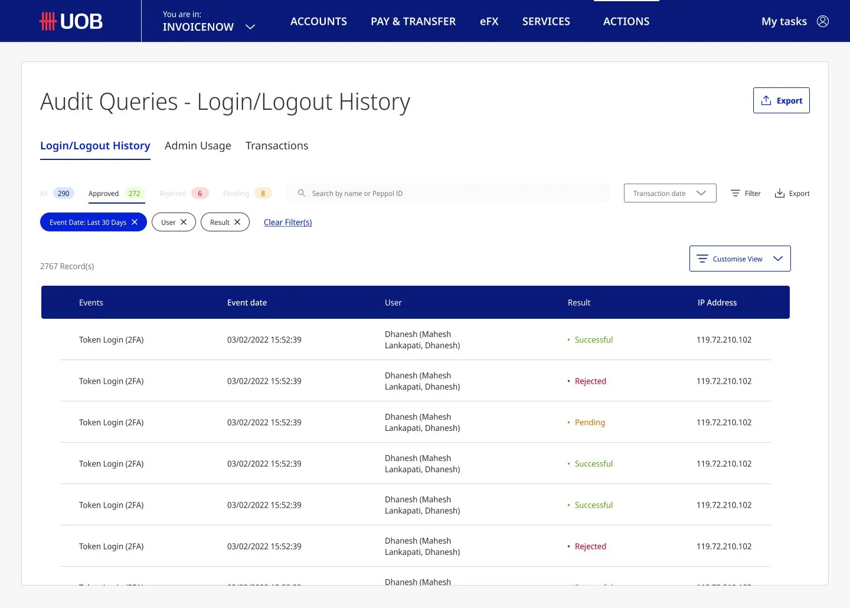Image resolution: width=850 pixels, height=608 pixels.
Task: Click Token Login (2FA) in the first row
Action: coord(112,339)
